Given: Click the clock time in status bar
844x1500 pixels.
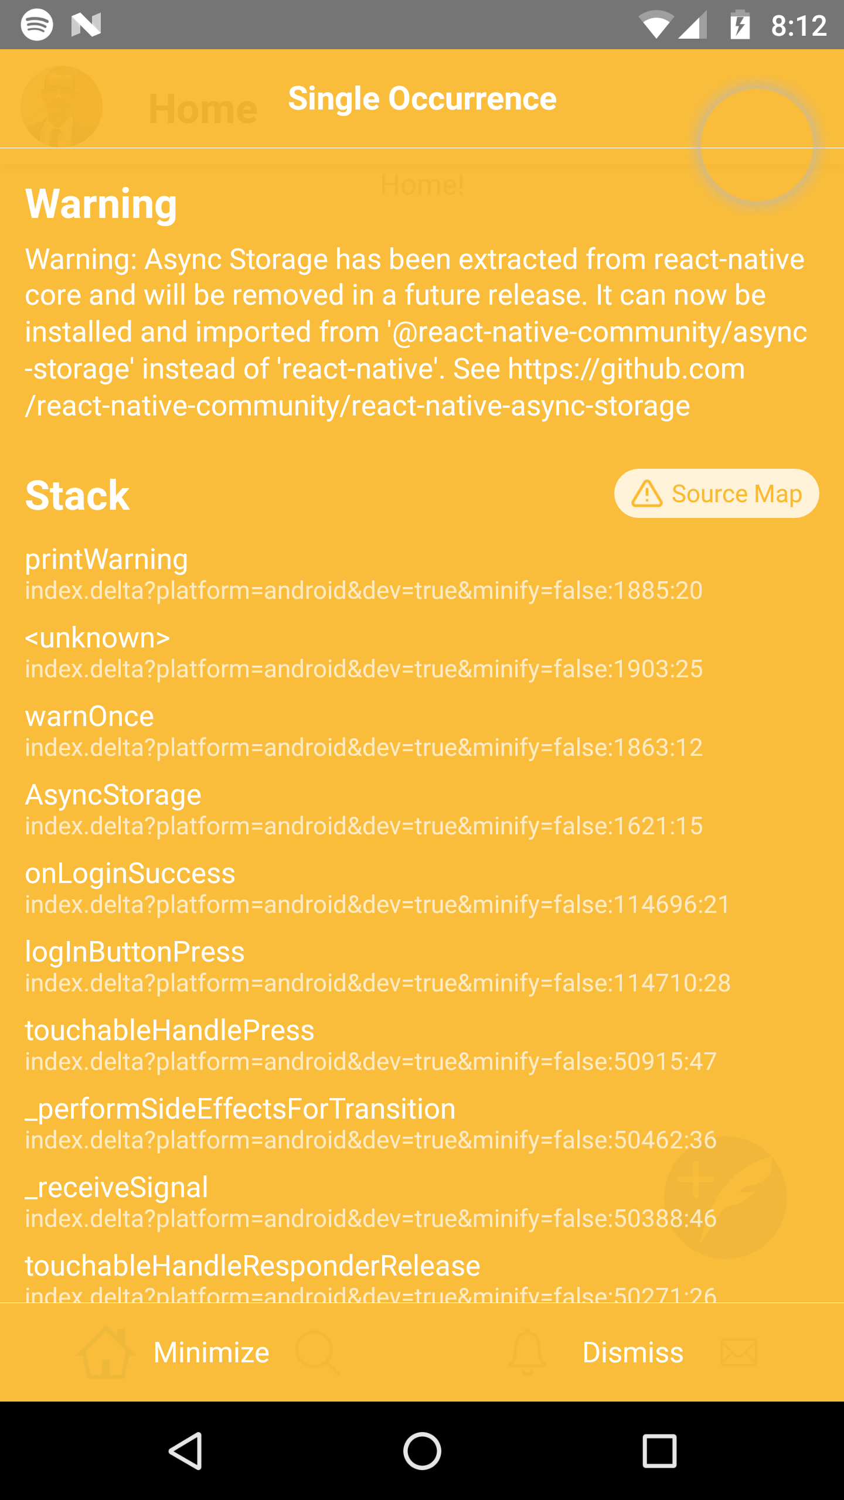Looking at the screenshot, I should coord(798,26).
